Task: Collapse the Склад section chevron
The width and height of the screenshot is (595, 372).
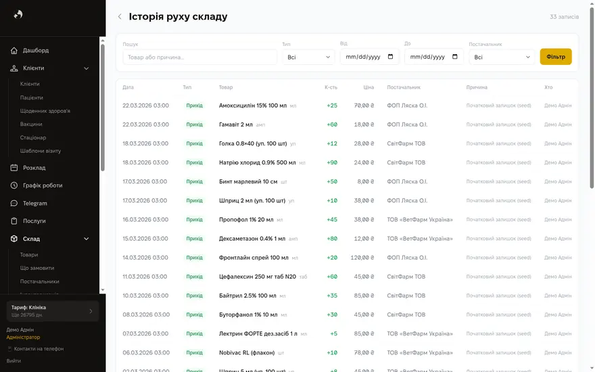Action: coord(86,239)
